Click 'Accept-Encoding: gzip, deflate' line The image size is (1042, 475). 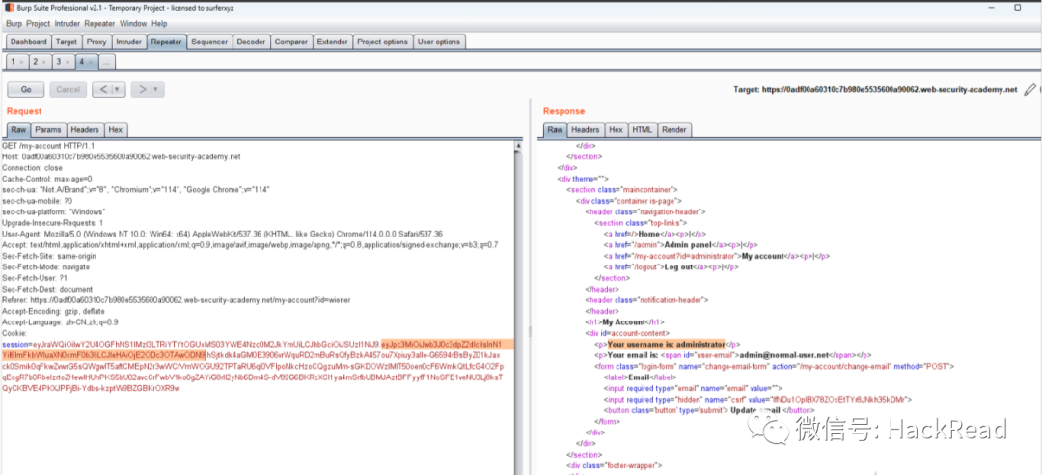(x=55, y=311)
